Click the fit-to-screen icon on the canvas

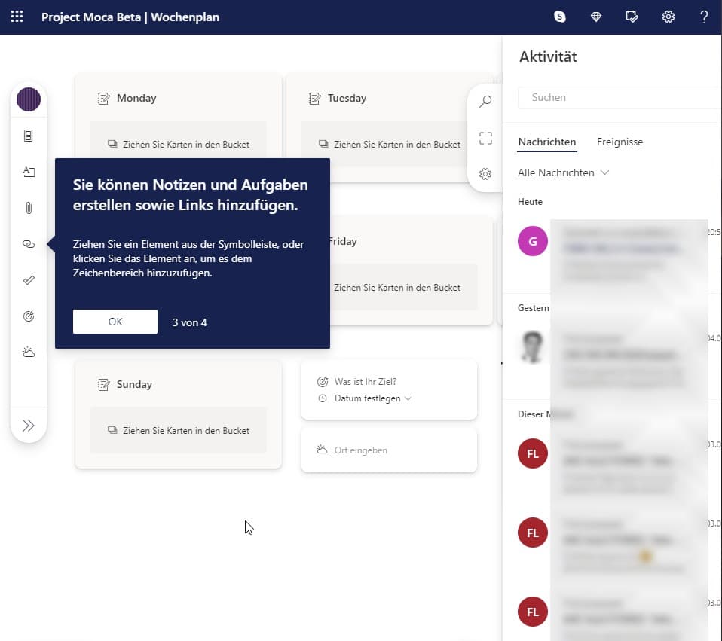click(x=485, y=139)
